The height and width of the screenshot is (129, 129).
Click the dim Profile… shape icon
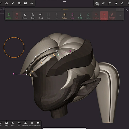[x=88, y=16]
